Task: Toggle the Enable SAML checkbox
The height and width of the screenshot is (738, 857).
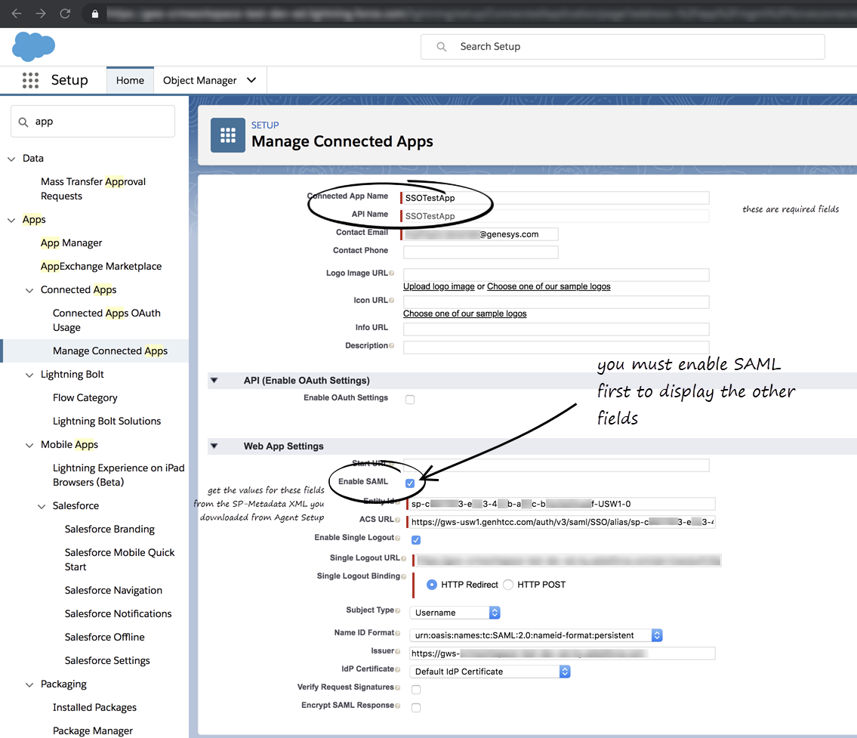Action: coord(410,483)
